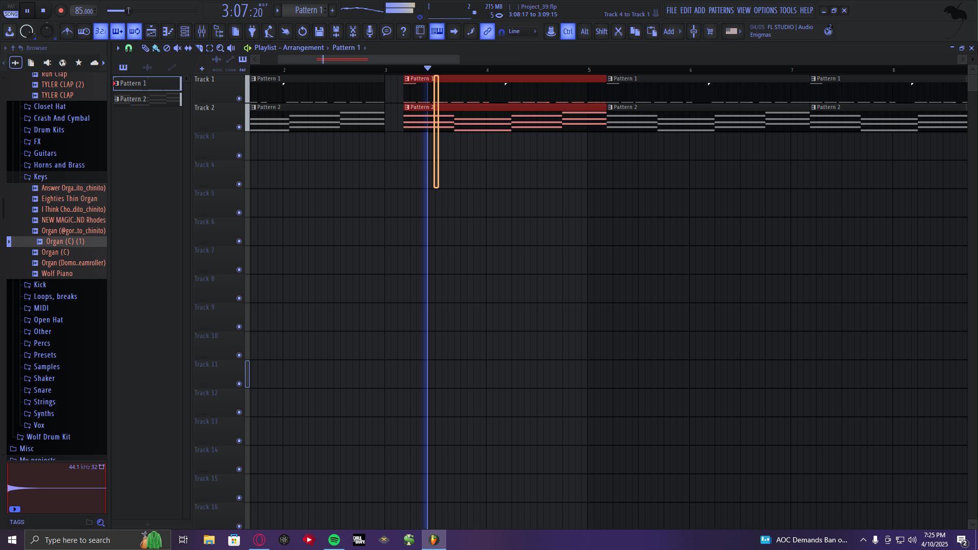Open the PATTERNS menu
This screenshot has width=978, height=550.
point(721,10)
